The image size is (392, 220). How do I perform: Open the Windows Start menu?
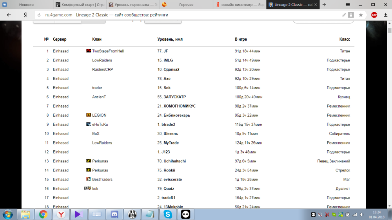[7, 214]
